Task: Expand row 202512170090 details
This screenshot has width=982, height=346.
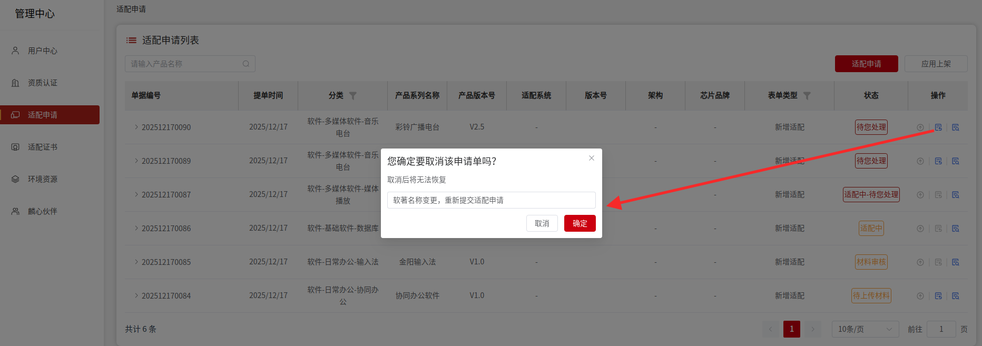Action: 136,127
